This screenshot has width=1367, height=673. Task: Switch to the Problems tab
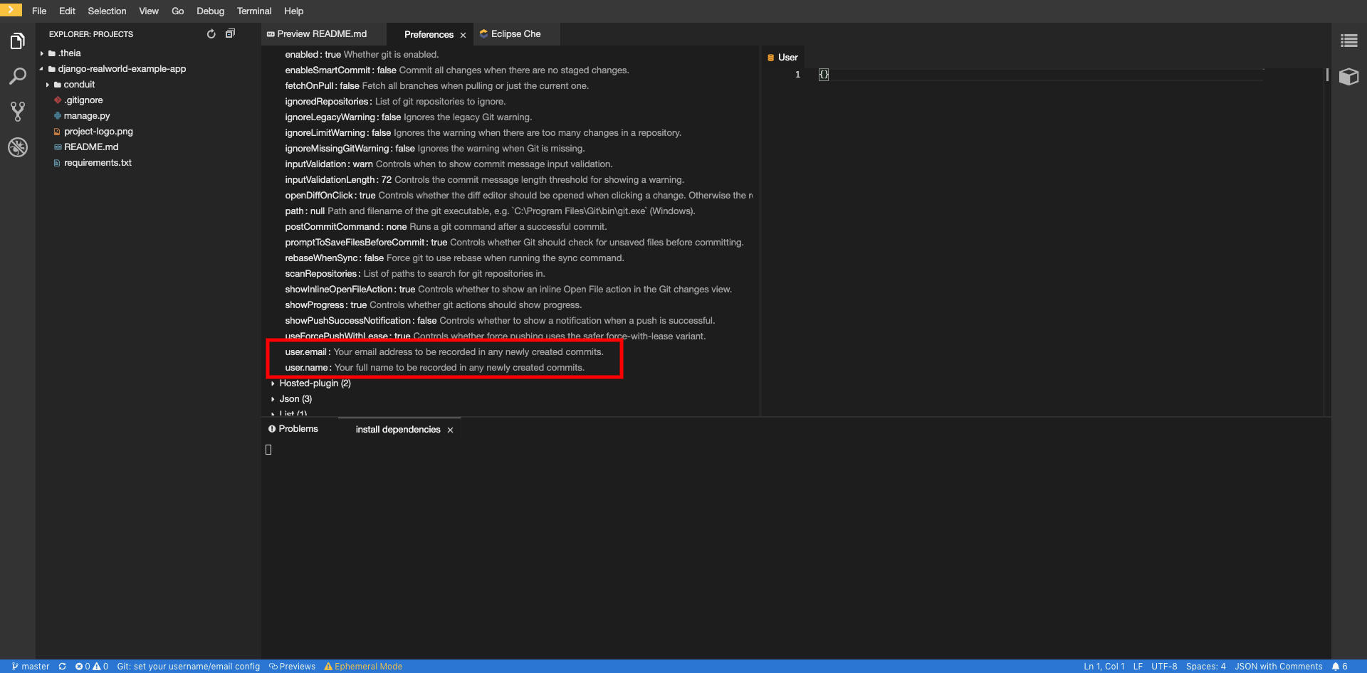click(x=298, y=429)
